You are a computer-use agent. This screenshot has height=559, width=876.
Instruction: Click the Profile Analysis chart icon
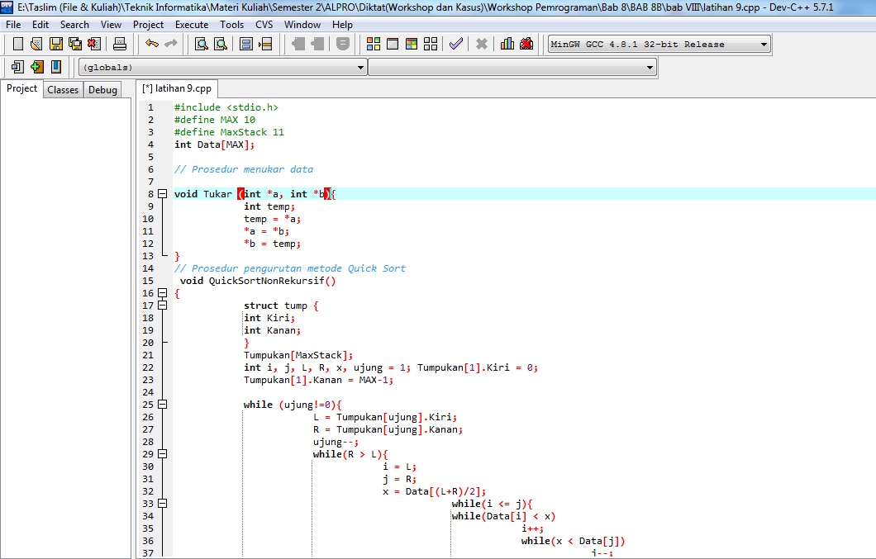click(505, 44)
